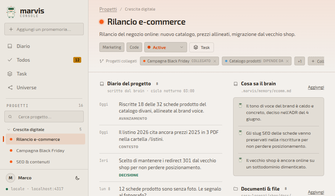Click Aggiungi next to Documenti & file

316,192
